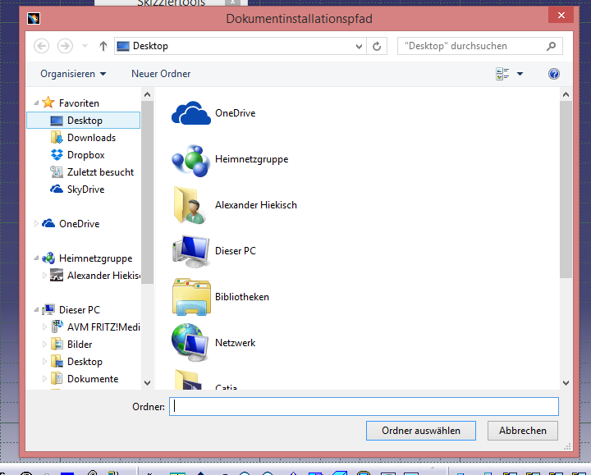Collapse the Dieser PC tree node
The width and height of the screenshot is (591, 475).
coord(36,309)
